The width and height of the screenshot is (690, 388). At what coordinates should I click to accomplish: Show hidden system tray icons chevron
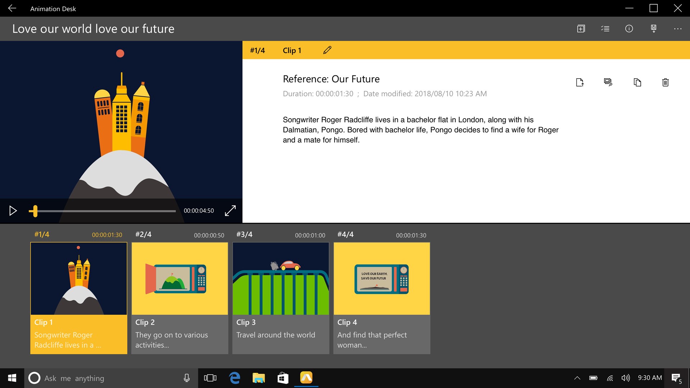[577, 378]
